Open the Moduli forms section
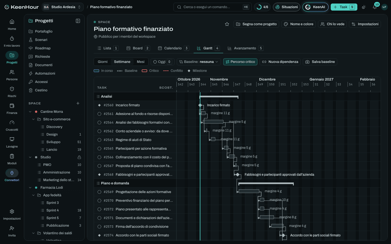The width and height of the screenshot is (391, 244). pos(12,159)
